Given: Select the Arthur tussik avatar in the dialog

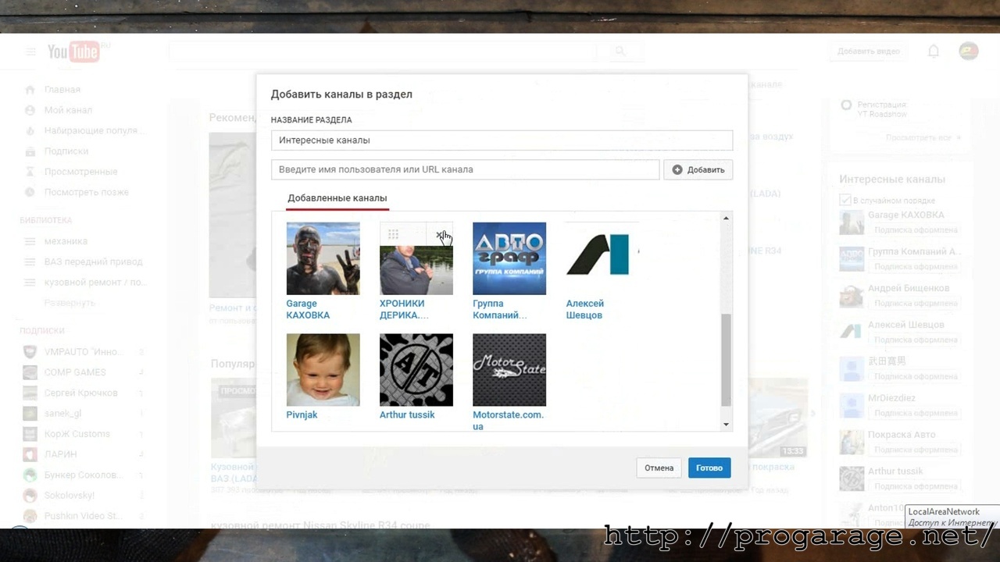Looking at the screenshot, I should pos(416,370).
